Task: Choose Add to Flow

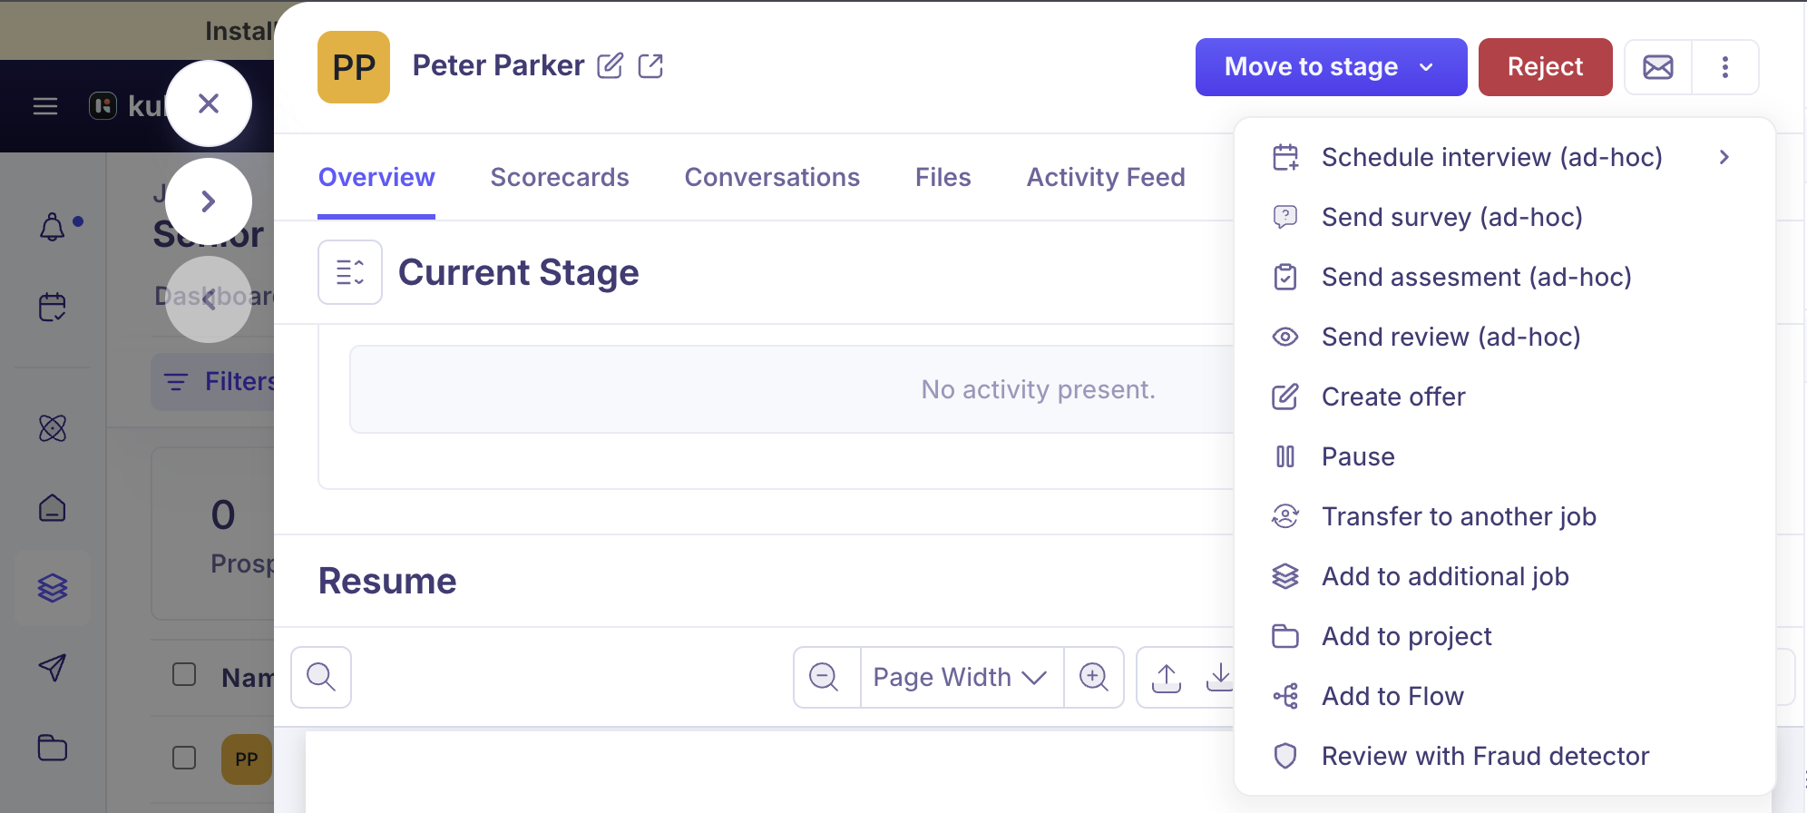Action: (x=1504, y=696)
